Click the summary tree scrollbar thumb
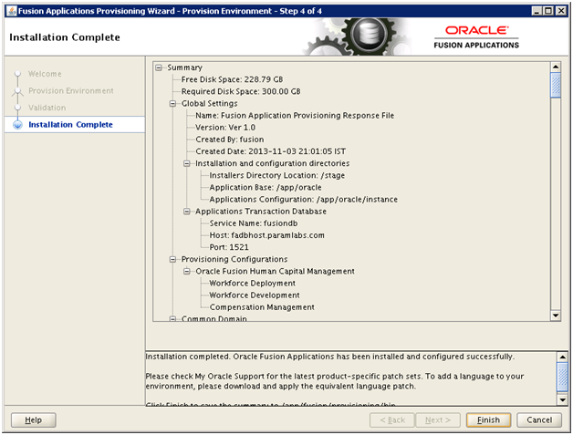 pyautogui.click(x=556, y=85)
